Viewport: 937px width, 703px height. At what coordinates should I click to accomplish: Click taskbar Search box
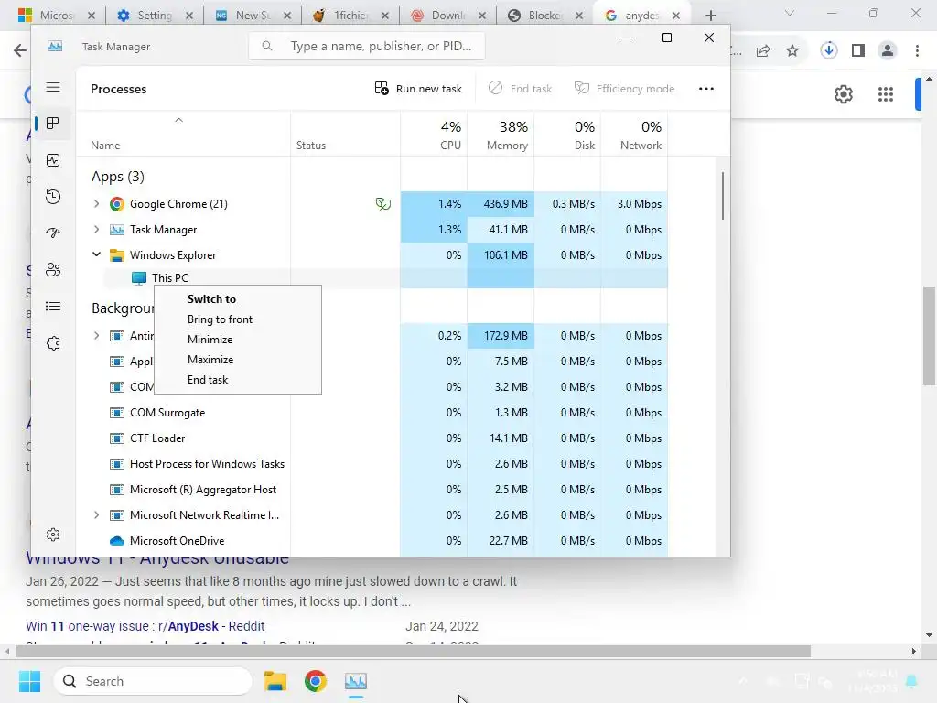(153, 681)
